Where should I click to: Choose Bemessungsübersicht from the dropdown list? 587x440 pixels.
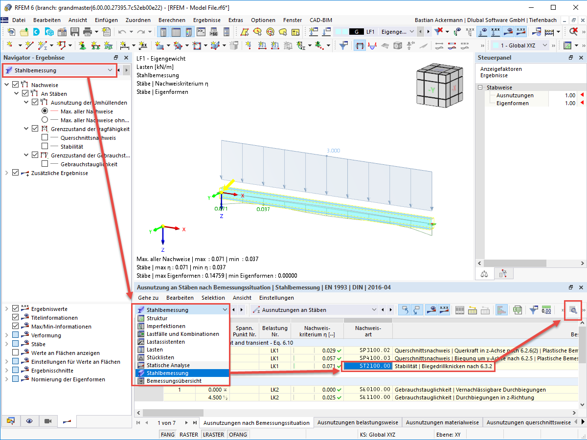point(181,381)
